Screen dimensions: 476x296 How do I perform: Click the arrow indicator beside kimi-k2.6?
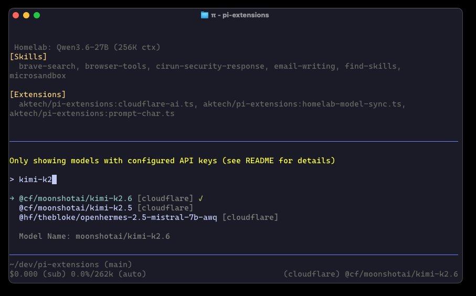pos(12,198)
